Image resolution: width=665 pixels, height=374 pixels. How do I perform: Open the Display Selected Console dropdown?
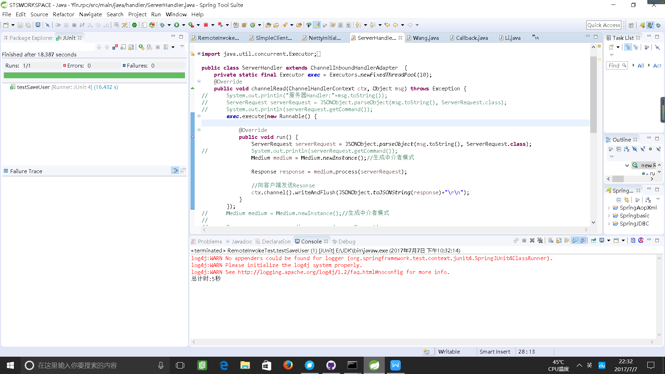click(x=609, y=241)
